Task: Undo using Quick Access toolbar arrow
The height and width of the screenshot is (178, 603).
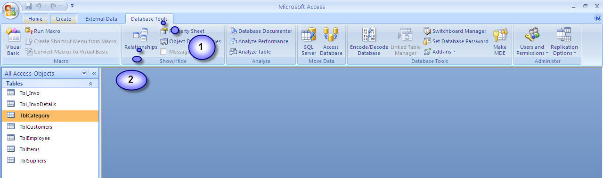Action: pyautogui.click(x=39, y=7)
